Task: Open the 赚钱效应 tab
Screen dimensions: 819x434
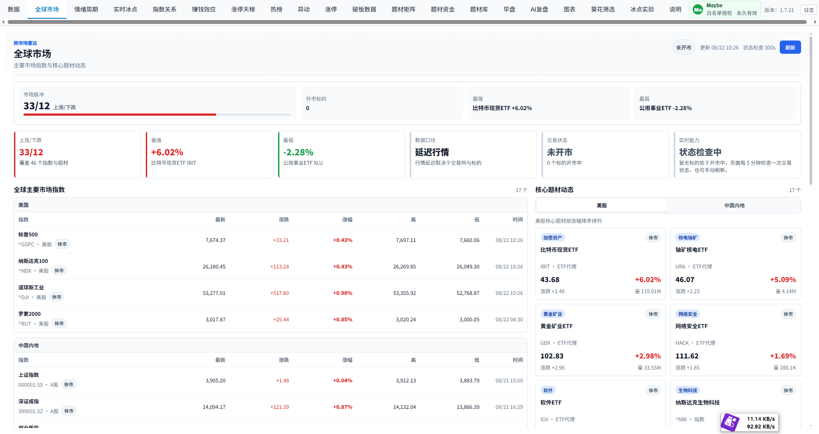Action: point(204,9)
